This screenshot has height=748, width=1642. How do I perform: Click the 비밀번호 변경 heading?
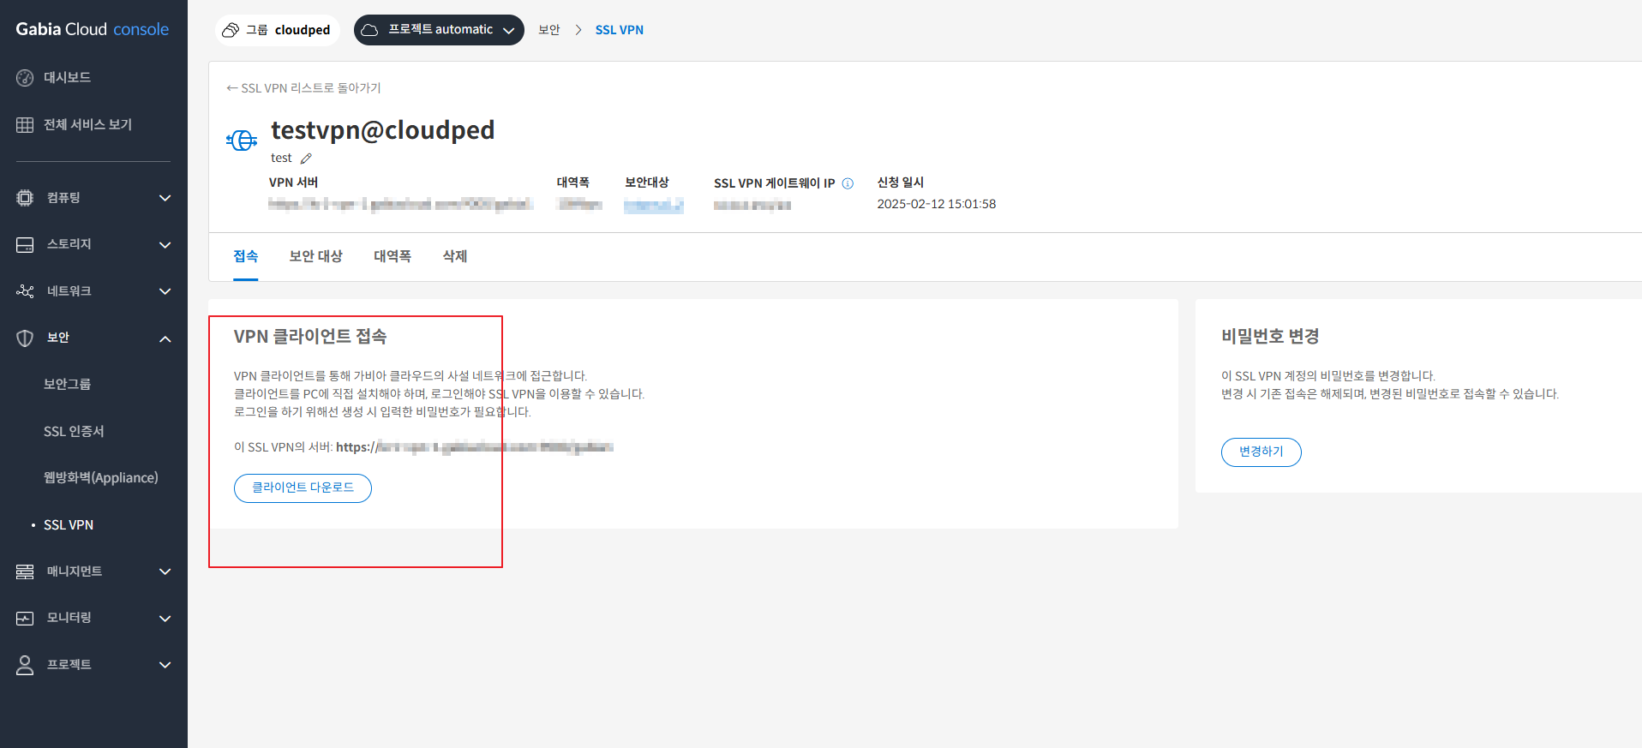pyautogui.click(x=1270, y=337)
